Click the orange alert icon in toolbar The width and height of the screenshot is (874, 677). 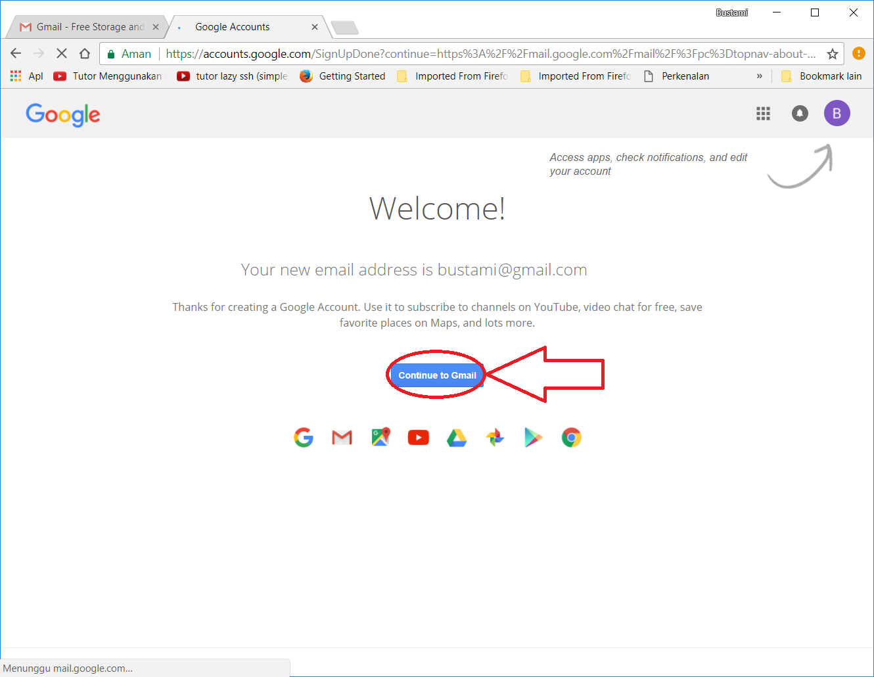[x=858, y=53]
